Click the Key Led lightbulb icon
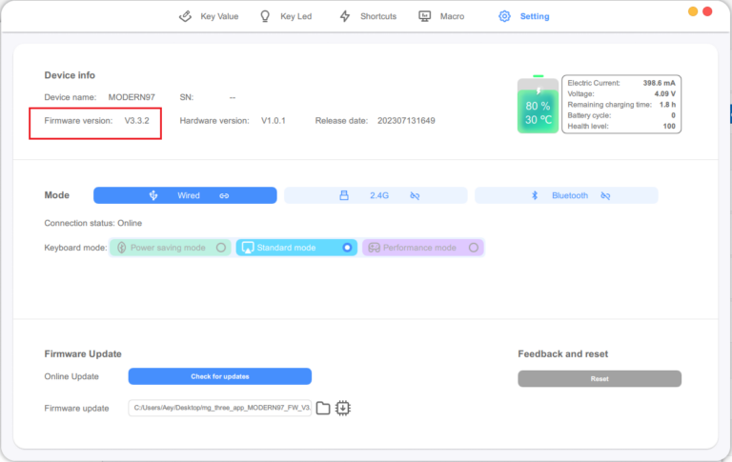The height and width of the screenshot is (462, 732). (265, 16)
